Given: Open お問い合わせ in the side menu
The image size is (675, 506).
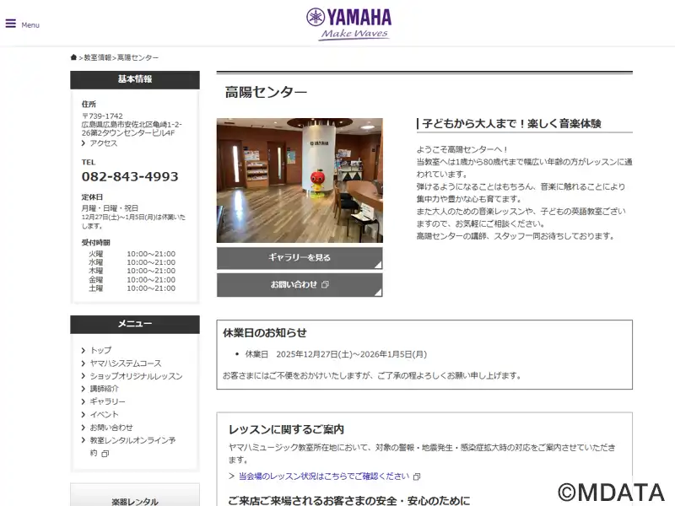Looking at the screenshot, I should [111, 428].
